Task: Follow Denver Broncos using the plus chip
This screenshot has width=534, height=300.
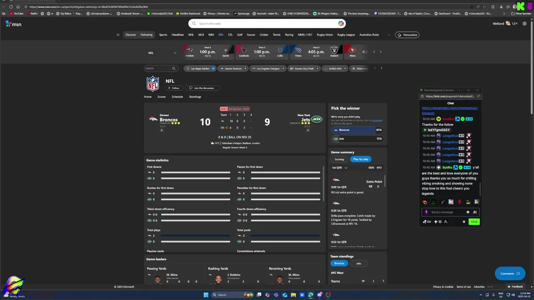Action: pos(246,68)
